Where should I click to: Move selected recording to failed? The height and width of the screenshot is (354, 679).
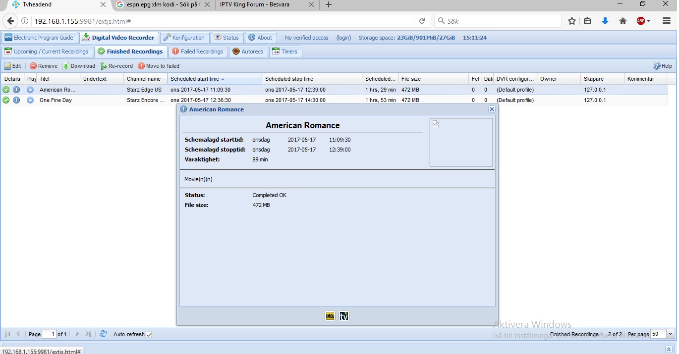click(x=159, y=66)
